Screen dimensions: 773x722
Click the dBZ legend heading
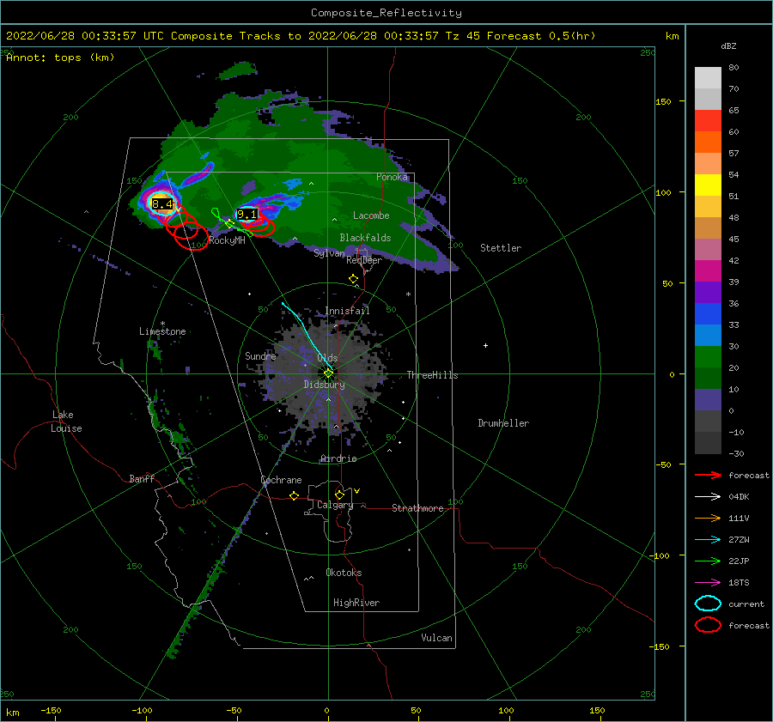coord(728,46)
